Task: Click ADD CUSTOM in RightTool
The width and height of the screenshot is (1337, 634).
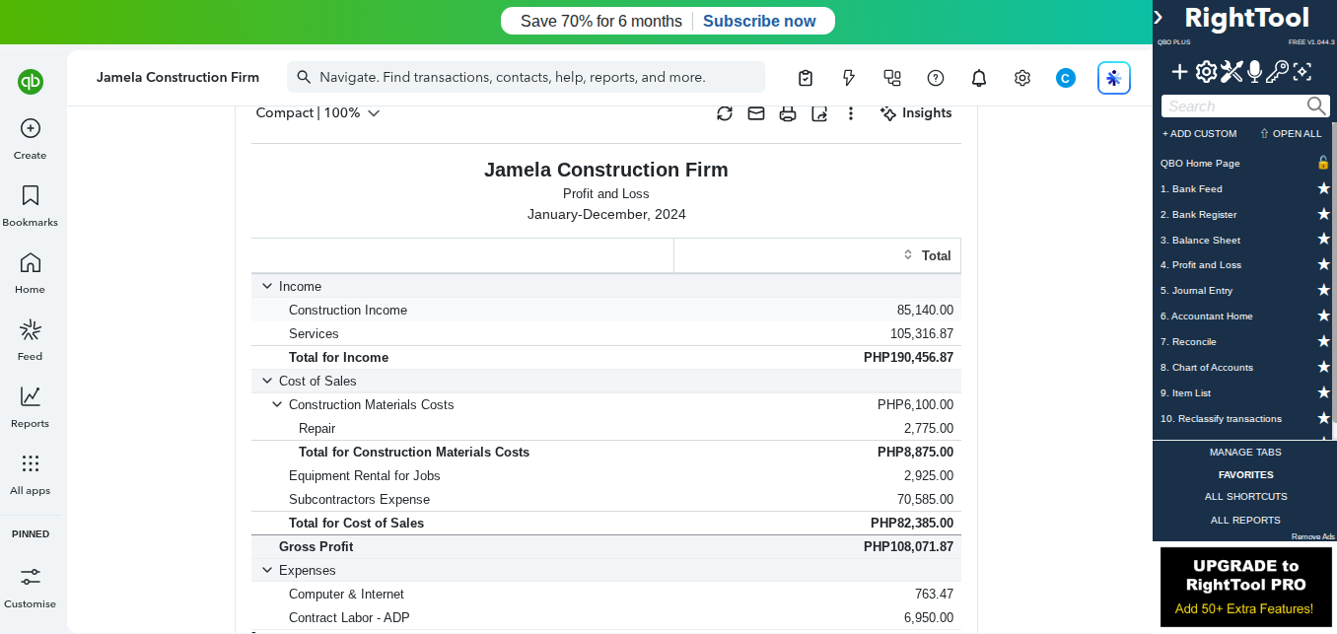Action: [1199, 133]
